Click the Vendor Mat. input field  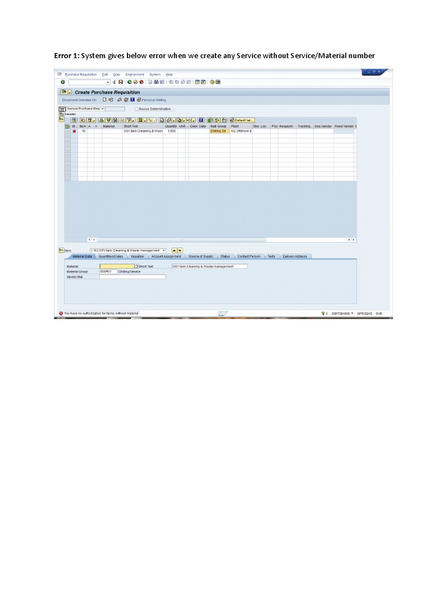click(133, 276)
